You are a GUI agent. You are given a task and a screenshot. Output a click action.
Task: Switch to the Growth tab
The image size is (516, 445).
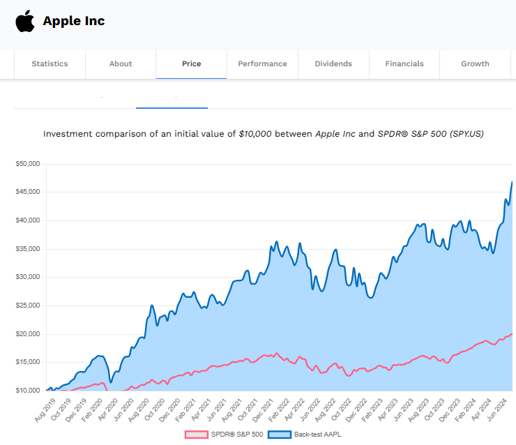pos(475,64)
